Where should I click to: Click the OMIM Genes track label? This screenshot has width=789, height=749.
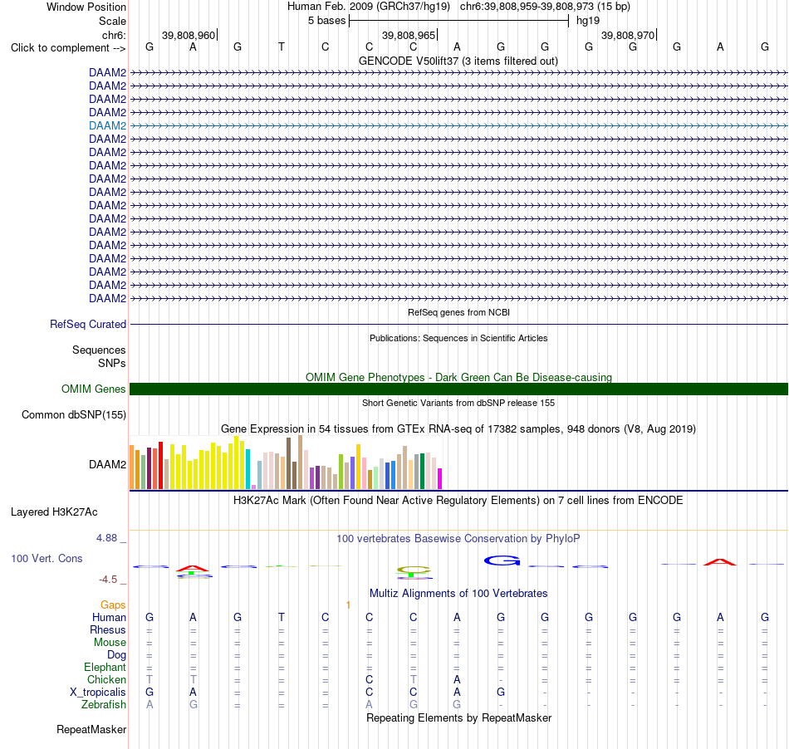click(x=93, y=389)
